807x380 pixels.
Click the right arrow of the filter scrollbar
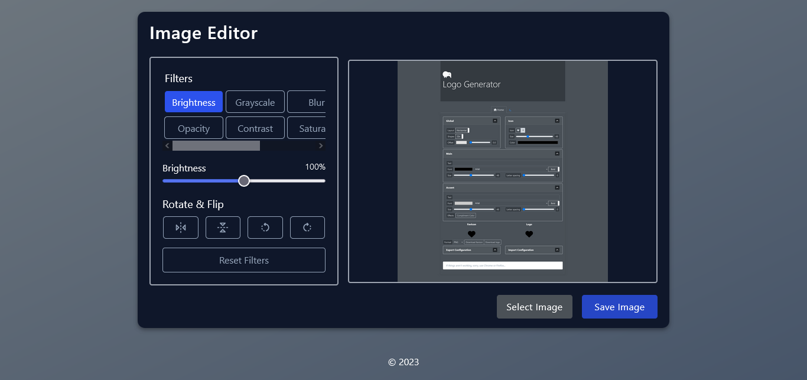pyautogui.click(x=321, y=145)
